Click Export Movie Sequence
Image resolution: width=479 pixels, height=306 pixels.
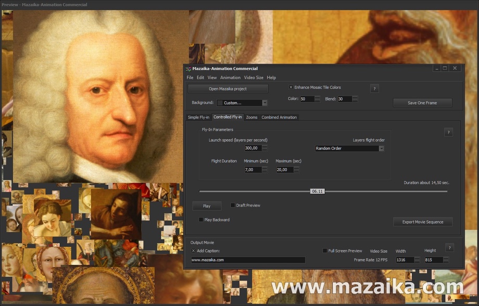[423, 222]
